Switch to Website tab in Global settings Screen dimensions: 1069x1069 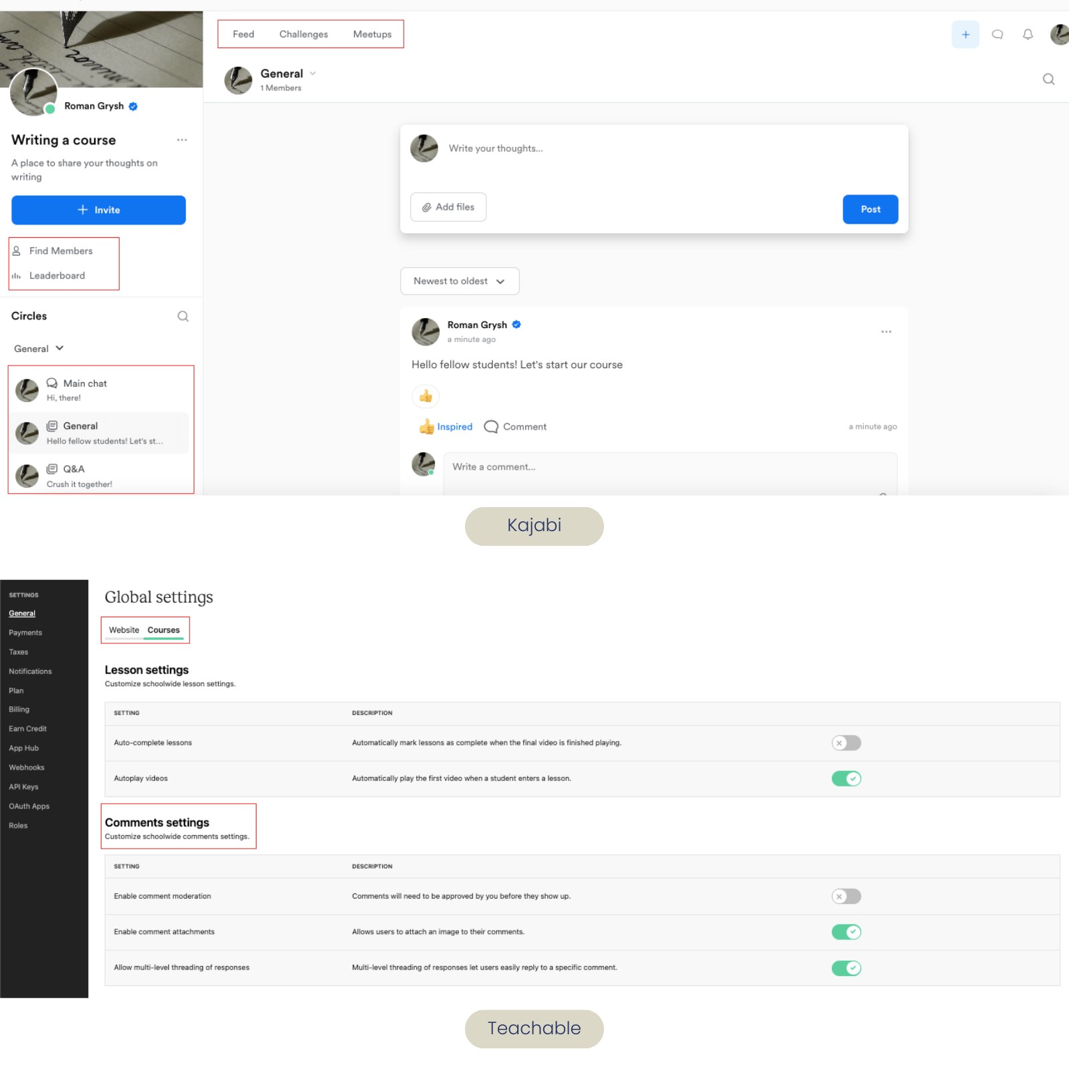point(124,630)
